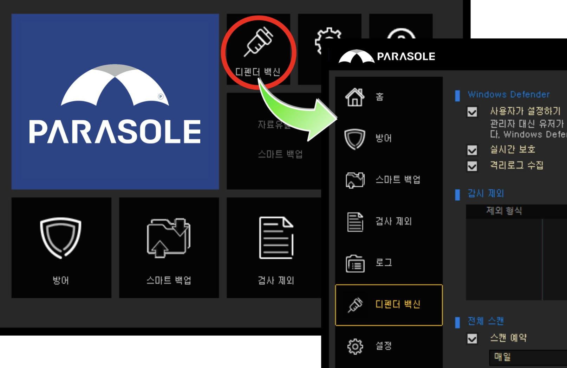567x368 pixels.
Task: Toggle the 사용자가 설정하기 checkbox
Action: (x=472, y=112)
